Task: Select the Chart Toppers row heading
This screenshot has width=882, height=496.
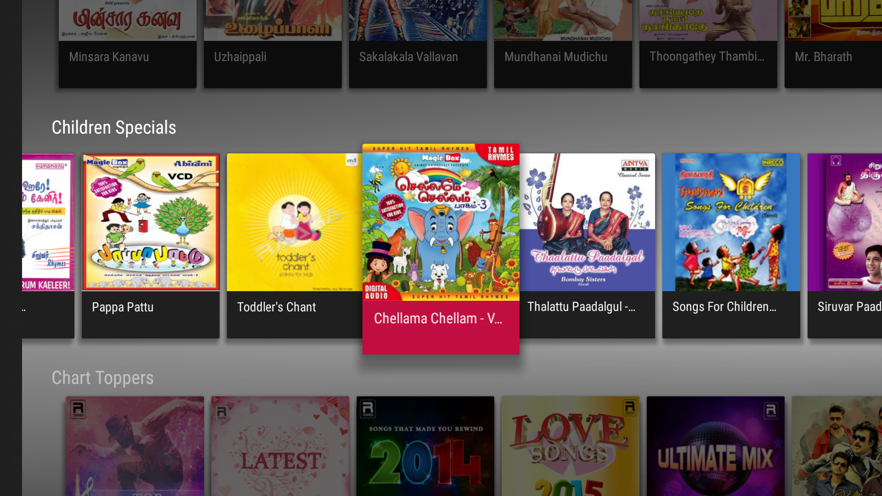Action: pos(102,378)
